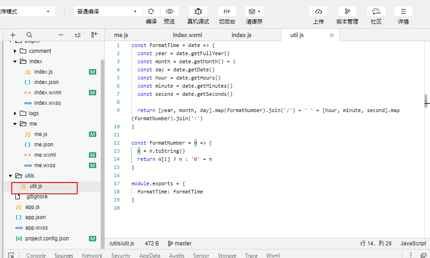The width and height of the screenshot is (430, 258).
Task: Open me.json in the file tree
Action: (44, 145)
